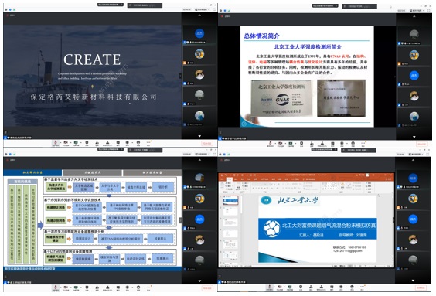Open the File tab in the shared PowerPoint ribbon
This screenshot has height=296, width=436.
click(x=223, y=179)
